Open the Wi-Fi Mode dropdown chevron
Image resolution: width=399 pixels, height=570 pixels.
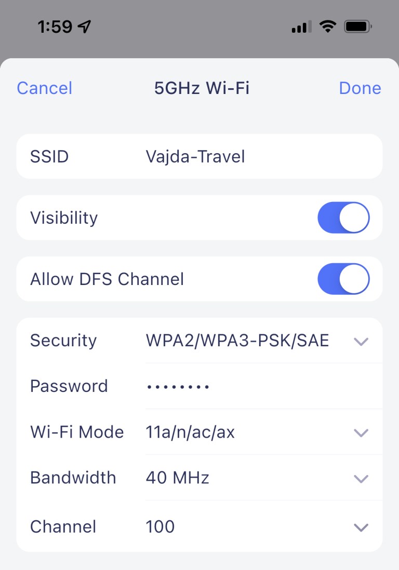coord(361,432)
